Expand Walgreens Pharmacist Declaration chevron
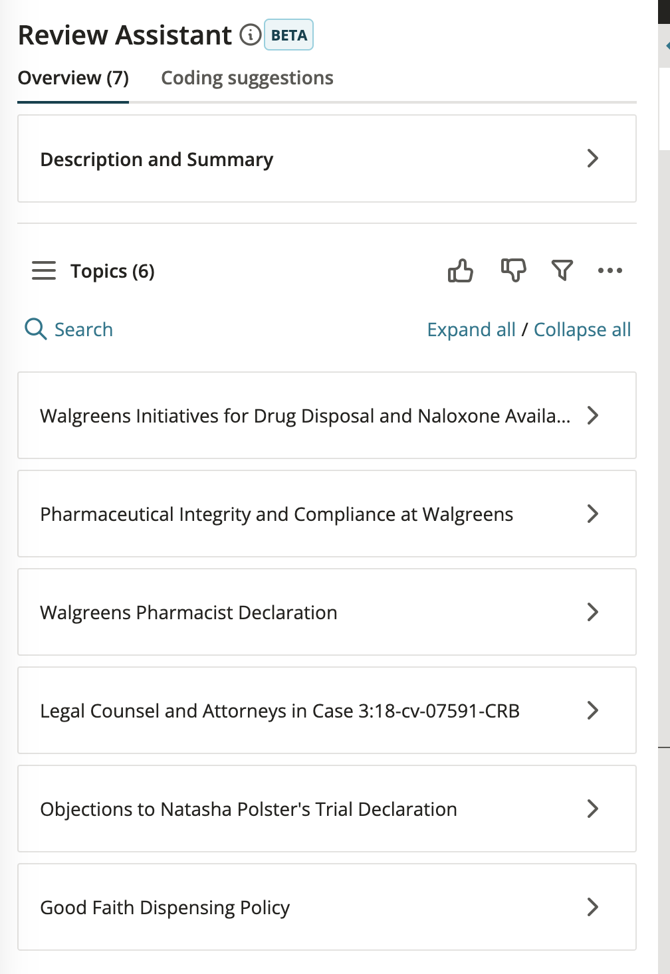 click(593, 612)
